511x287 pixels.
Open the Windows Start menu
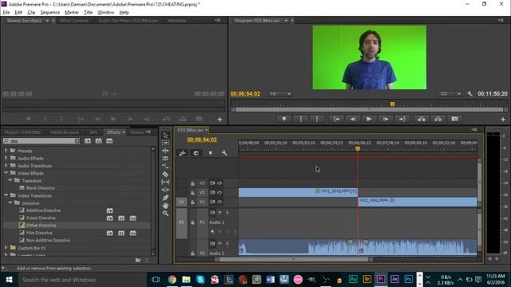9,280
